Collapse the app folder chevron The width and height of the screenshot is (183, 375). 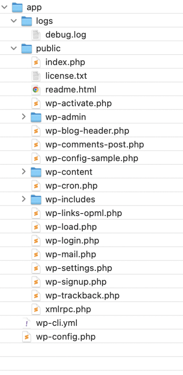(x=4, y=7)
